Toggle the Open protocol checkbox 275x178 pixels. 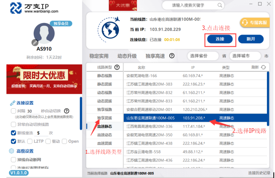[x=64, y=141]
